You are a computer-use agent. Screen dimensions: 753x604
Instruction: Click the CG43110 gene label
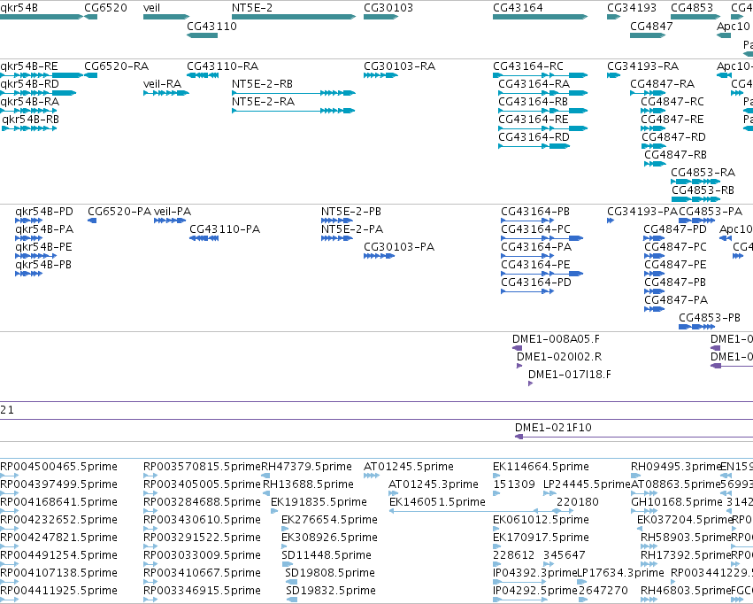click(211, 26)
